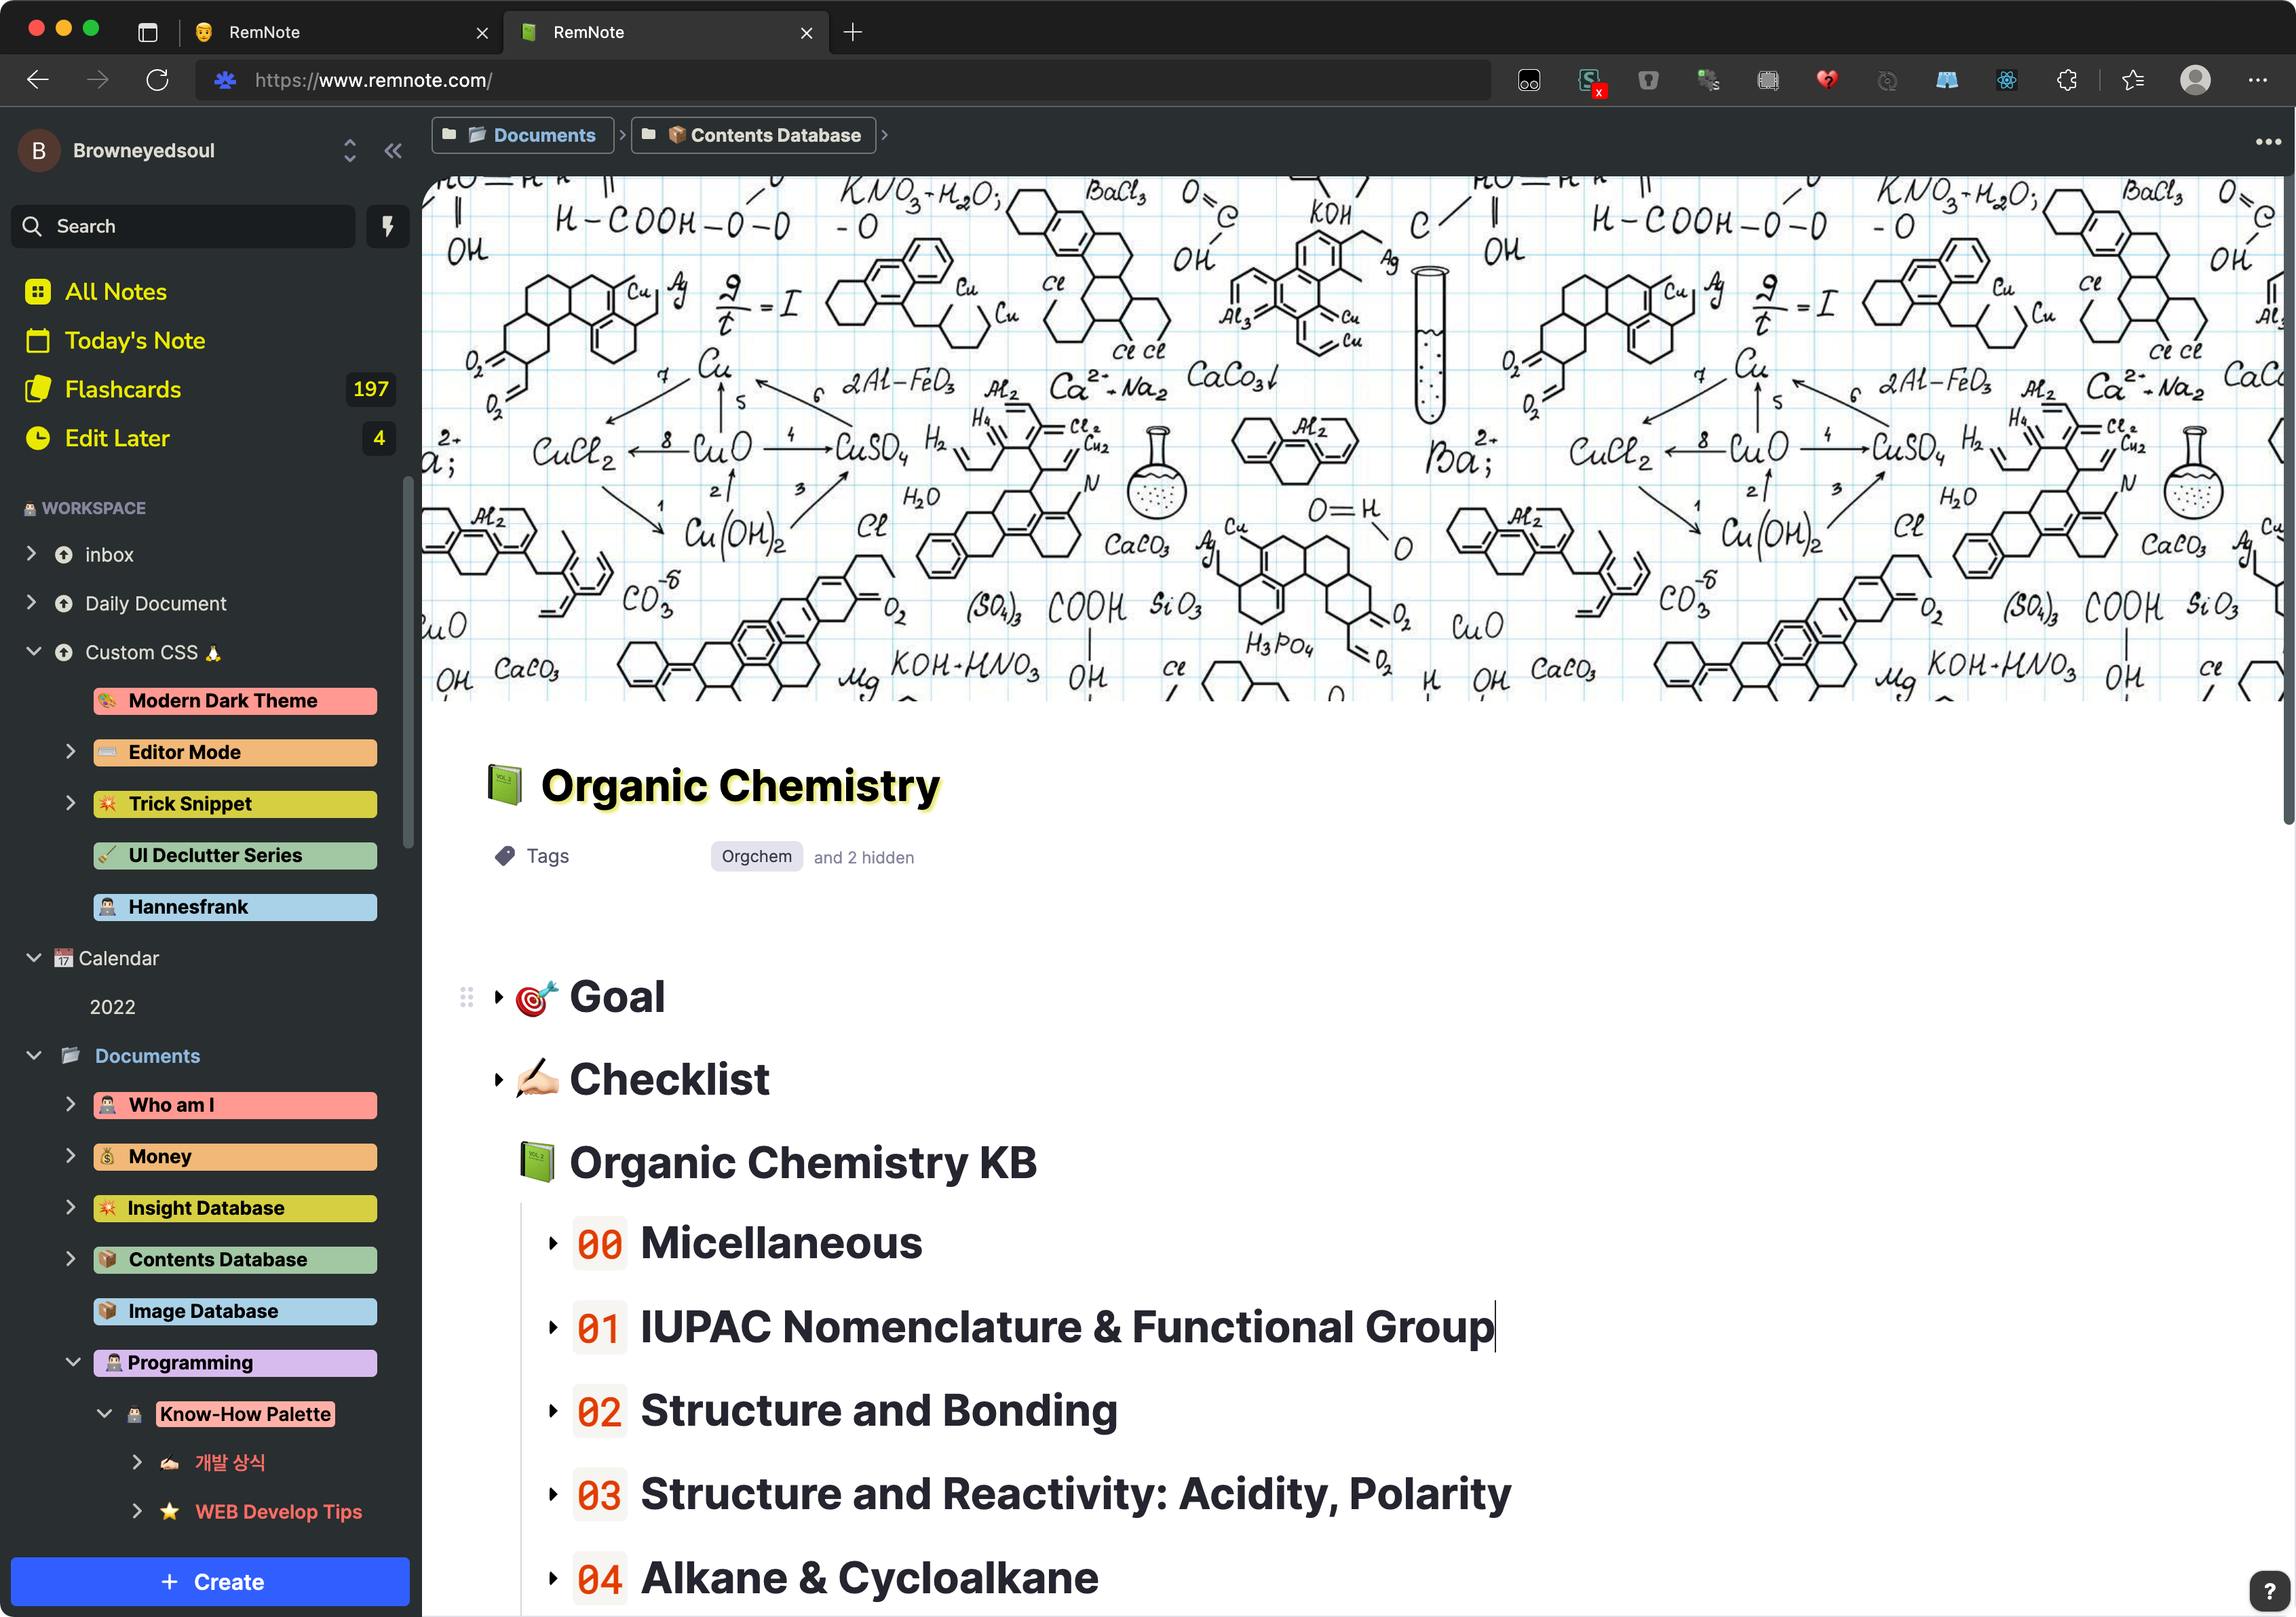
Task: Open browser extensions puzzle icon
Action: [2066, 80]
